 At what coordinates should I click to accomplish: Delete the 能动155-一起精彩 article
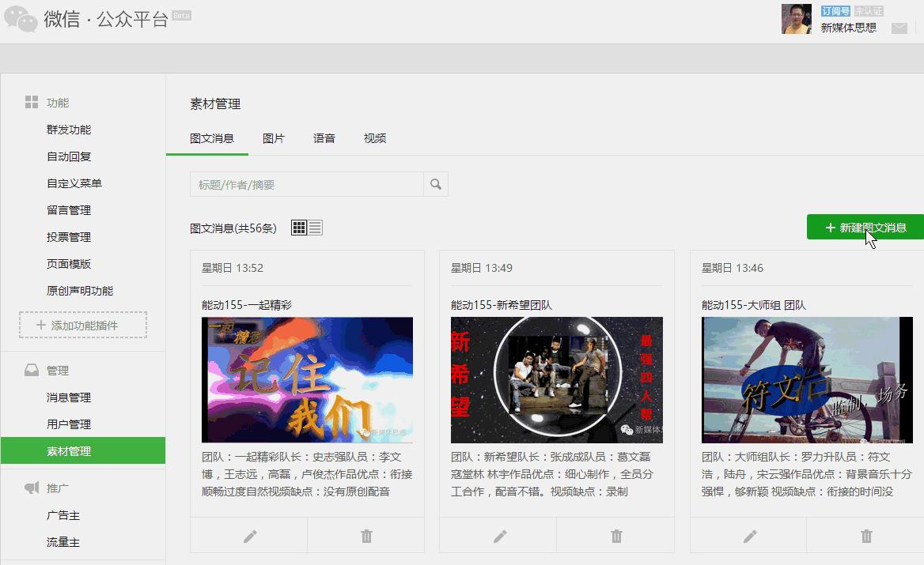365,536
